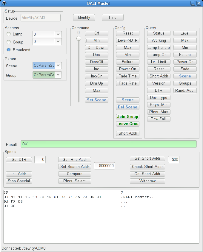Click the Phys. Max query button
This screenshot has width=203, height=252.
point(159,112)
